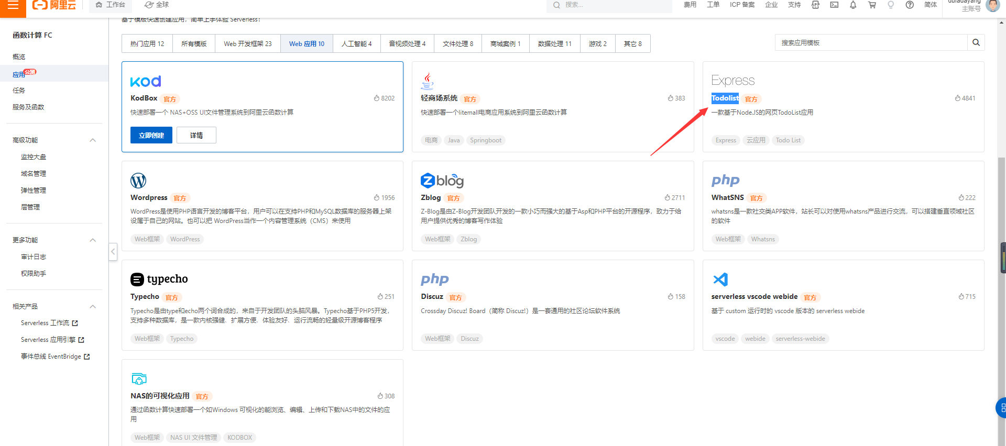1006x446 pixels.
Task: Click the Discuz php logo
Action: tap(435, 280)
